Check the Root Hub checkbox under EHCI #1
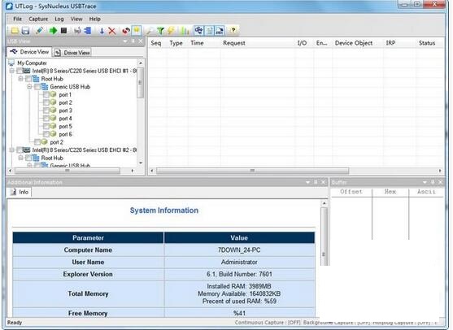 click(x=28, y=79)
